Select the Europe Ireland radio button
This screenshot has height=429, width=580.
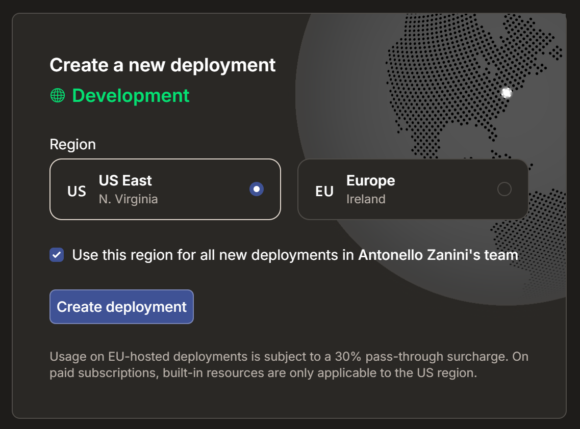coord(504,189)
